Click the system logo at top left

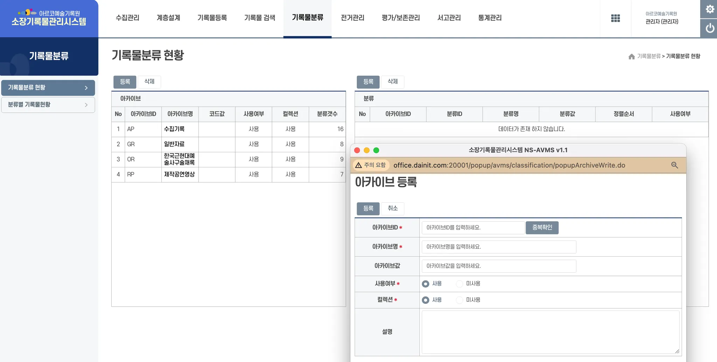point(49,18)
